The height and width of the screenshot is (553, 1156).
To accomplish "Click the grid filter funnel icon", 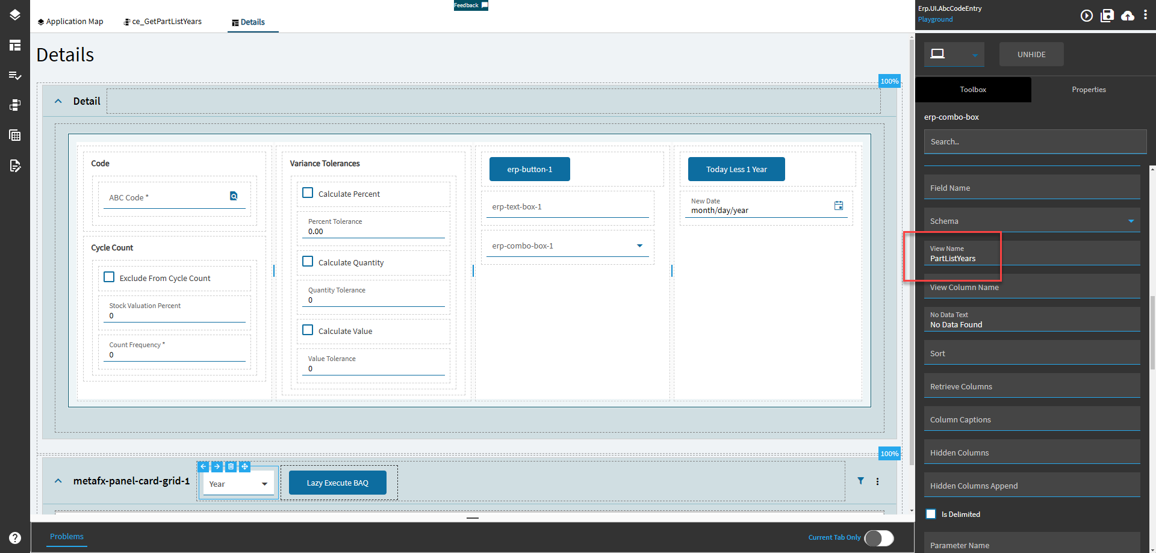I will pos(861,481).
